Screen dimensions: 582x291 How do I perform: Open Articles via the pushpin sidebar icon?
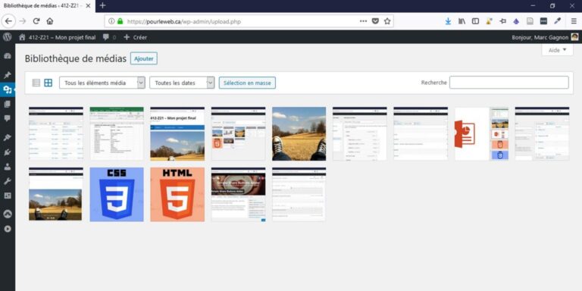click(8, 75)
